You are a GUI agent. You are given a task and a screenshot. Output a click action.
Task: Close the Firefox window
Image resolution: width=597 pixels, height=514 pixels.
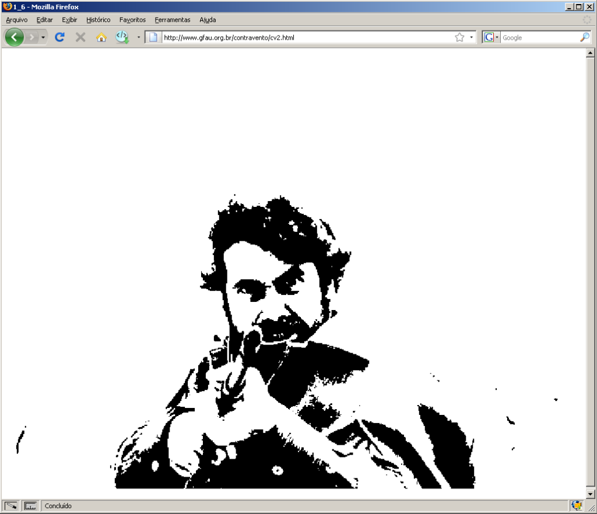tap(589, 6)
